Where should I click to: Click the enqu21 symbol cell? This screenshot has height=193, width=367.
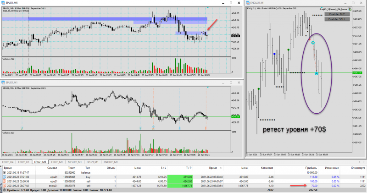click(53, 186)
